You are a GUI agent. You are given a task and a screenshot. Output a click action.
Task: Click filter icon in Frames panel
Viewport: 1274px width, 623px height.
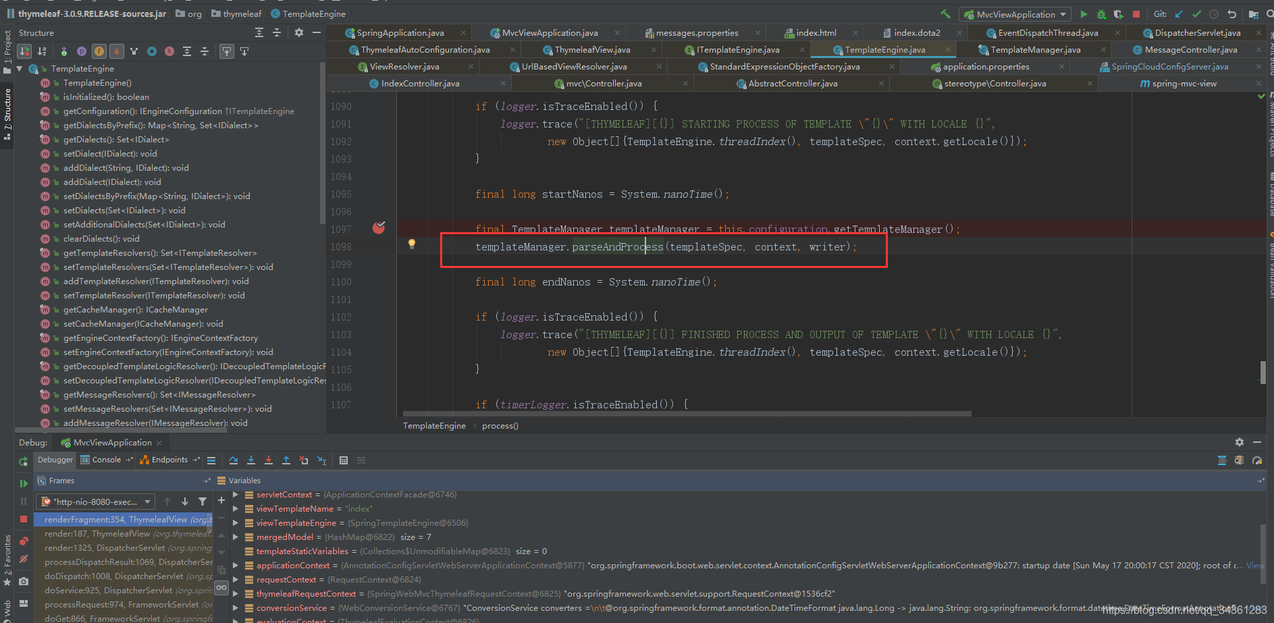(x=203, y=502)
